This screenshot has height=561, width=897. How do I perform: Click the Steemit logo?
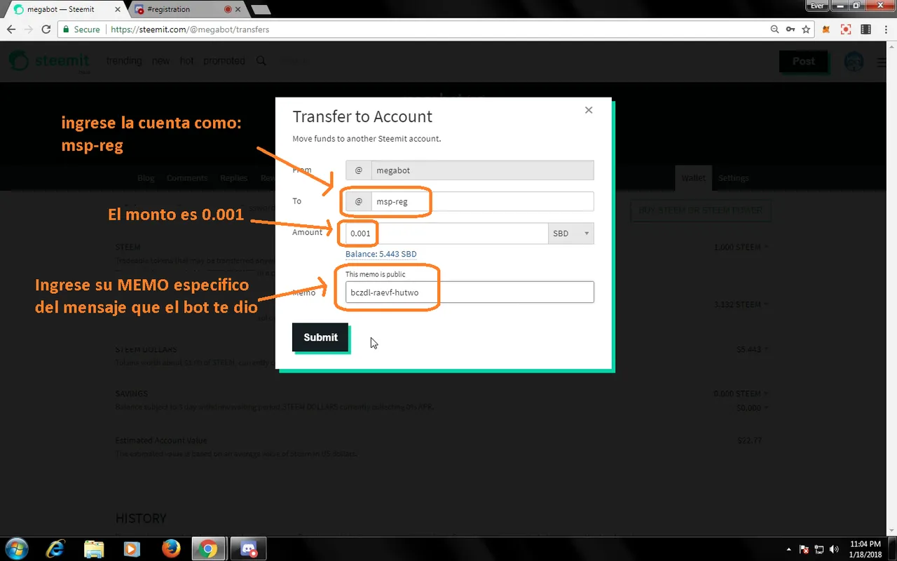point(48,61)
